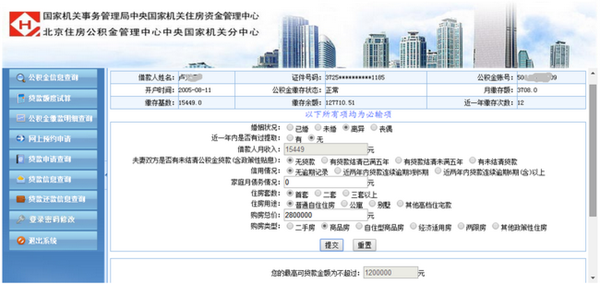Click the 提交 submit button
Screen dimensions: 600x295
332,245
